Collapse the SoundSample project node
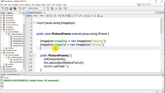Image resolution: width=165 pixels, height=93 pixels. coord(1,53)
